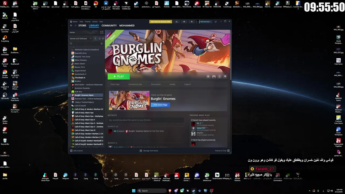Viewport: 345px width, 194px height.
Task: Open Manage Downloads in Steam footer
Action: click(x=149, y=151)
